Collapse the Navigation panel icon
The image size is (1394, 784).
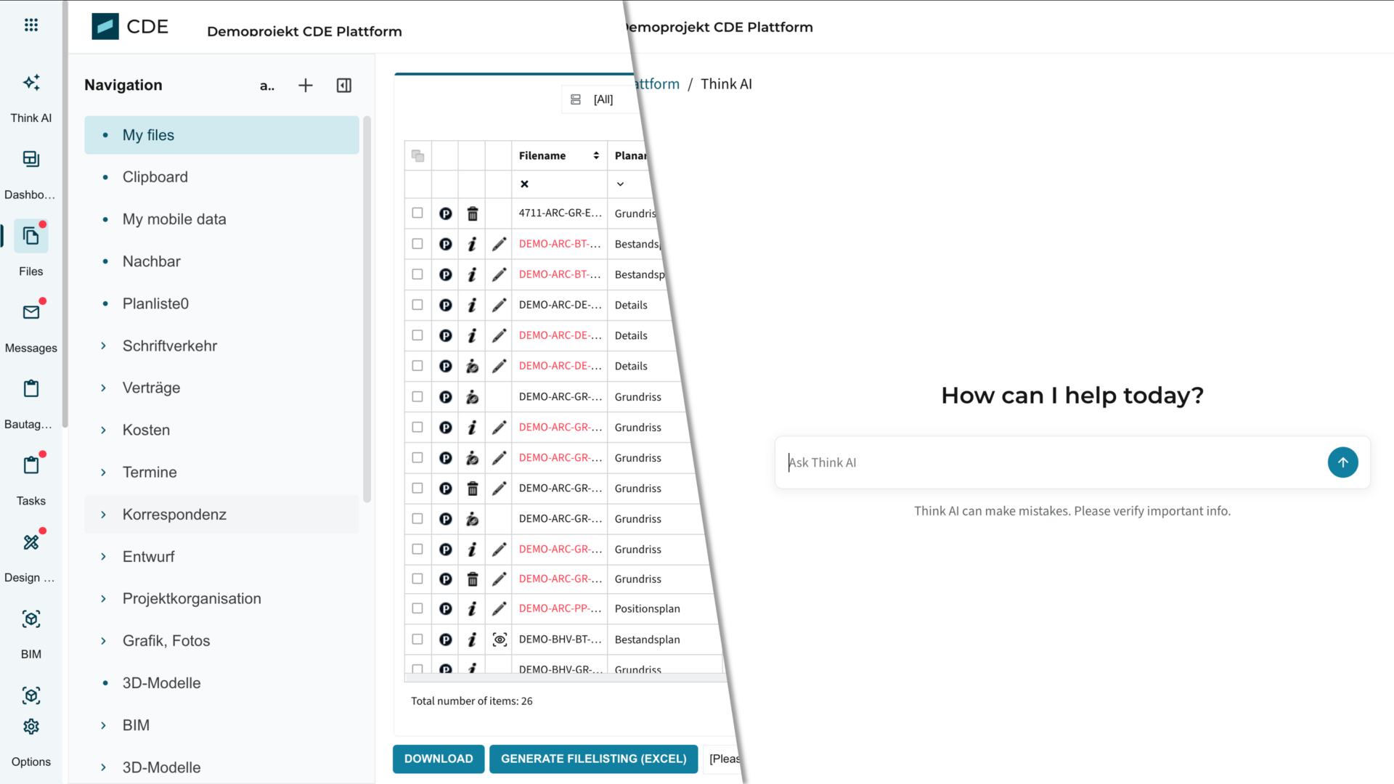click(344, 86)
